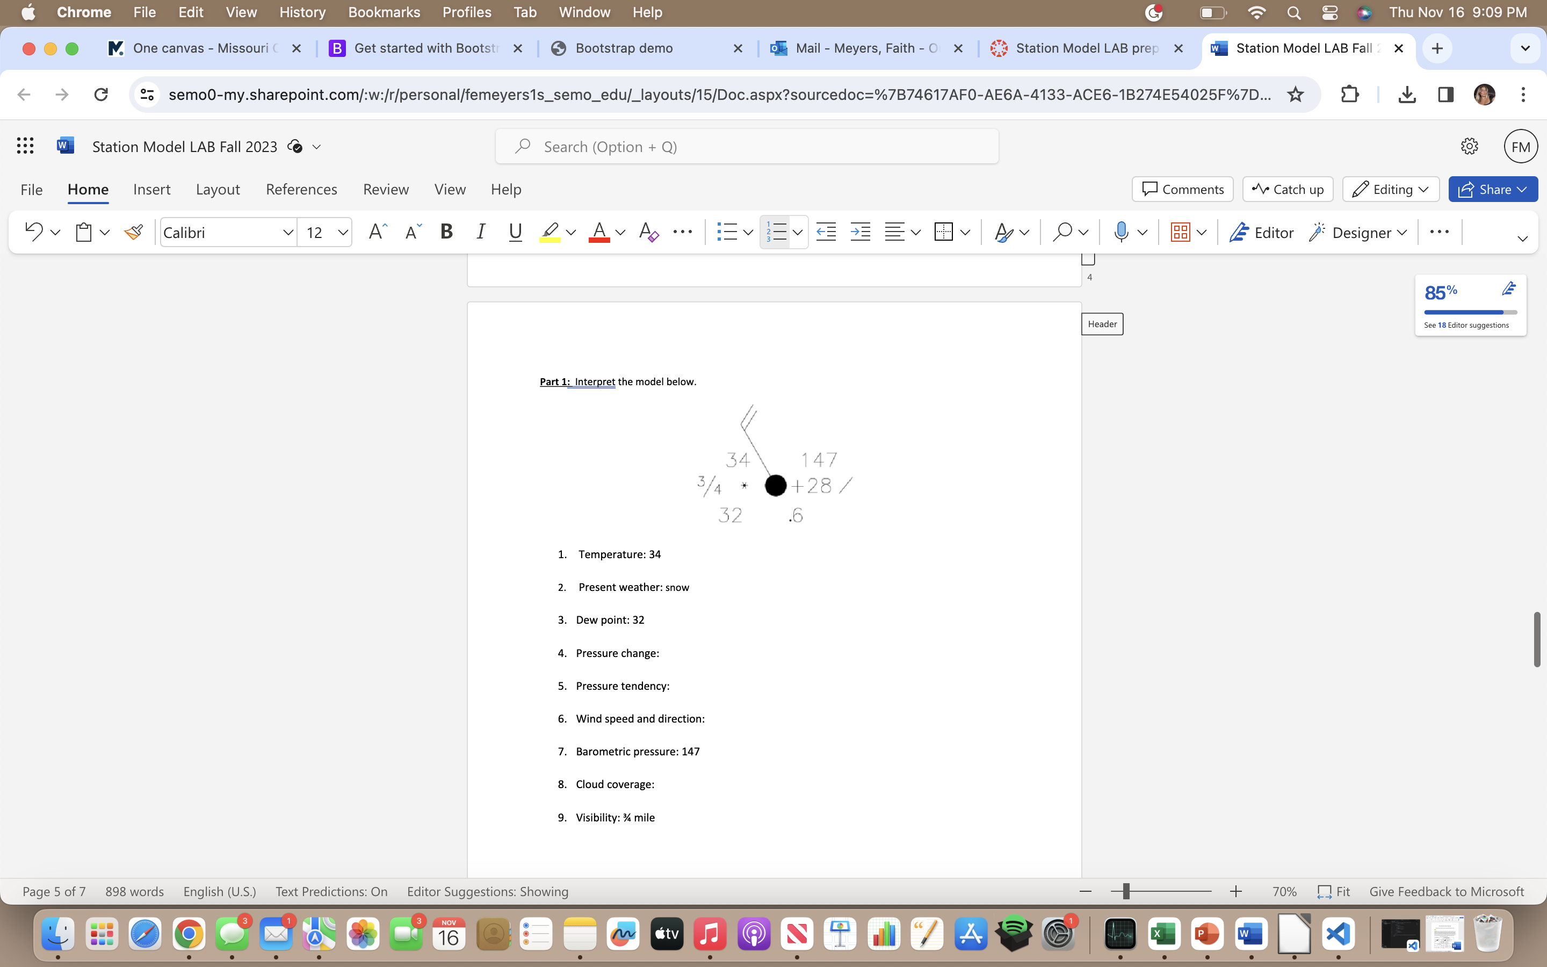The image size is (1547, 967).
Task: Click the Grow Font icon
Action: click(x=377, y=232)
